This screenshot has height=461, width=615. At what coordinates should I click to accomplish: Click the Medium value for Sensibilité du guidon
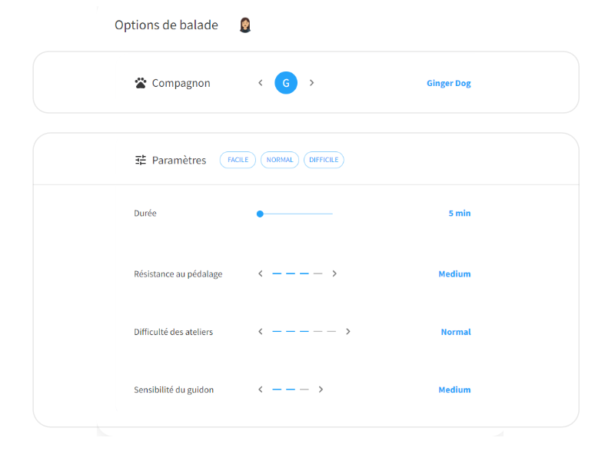[454, 390]
